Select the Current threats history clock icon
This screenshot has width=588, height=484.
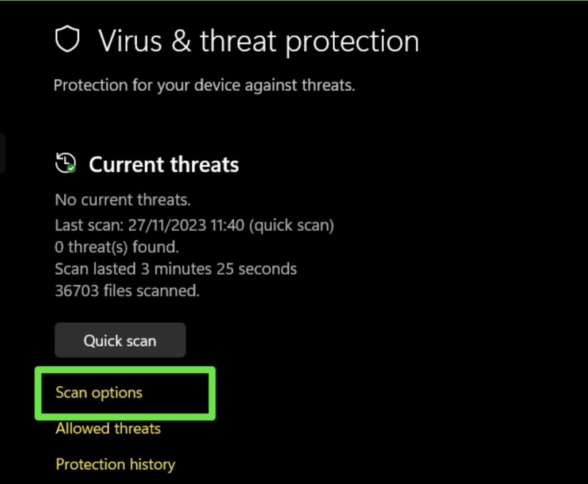tap(64, 162)
